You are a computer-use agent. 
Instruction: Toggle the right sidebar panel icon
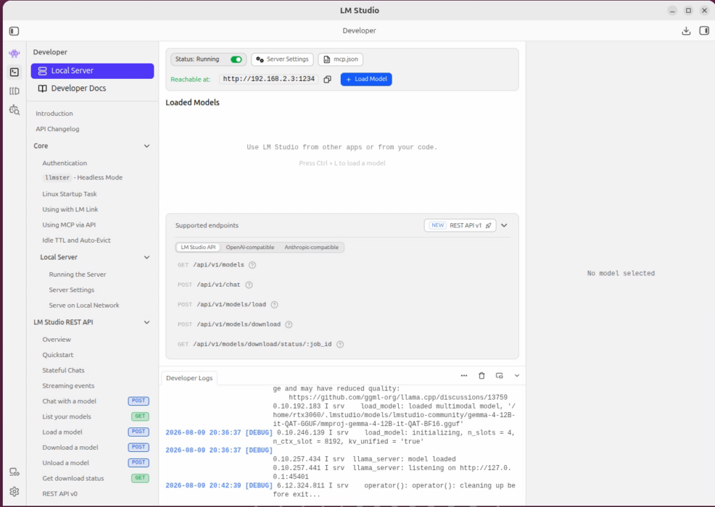pos(704,31)
